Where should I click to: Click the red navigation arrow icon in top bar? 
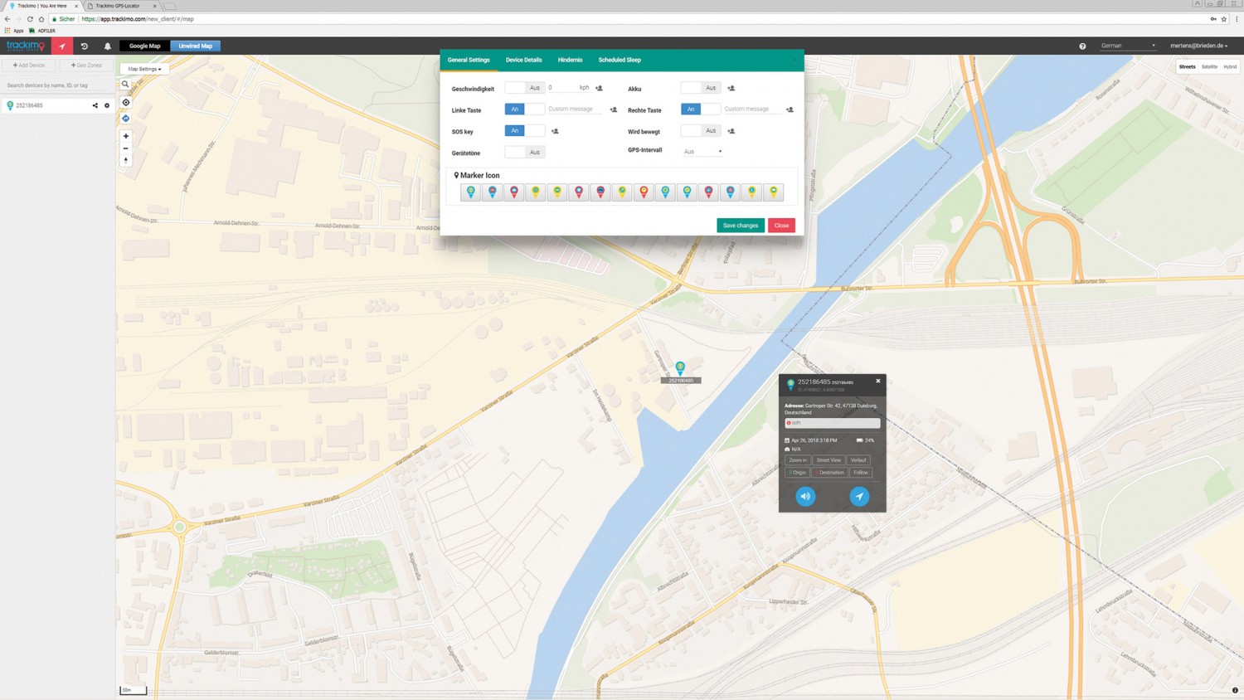tap(62, 46)
